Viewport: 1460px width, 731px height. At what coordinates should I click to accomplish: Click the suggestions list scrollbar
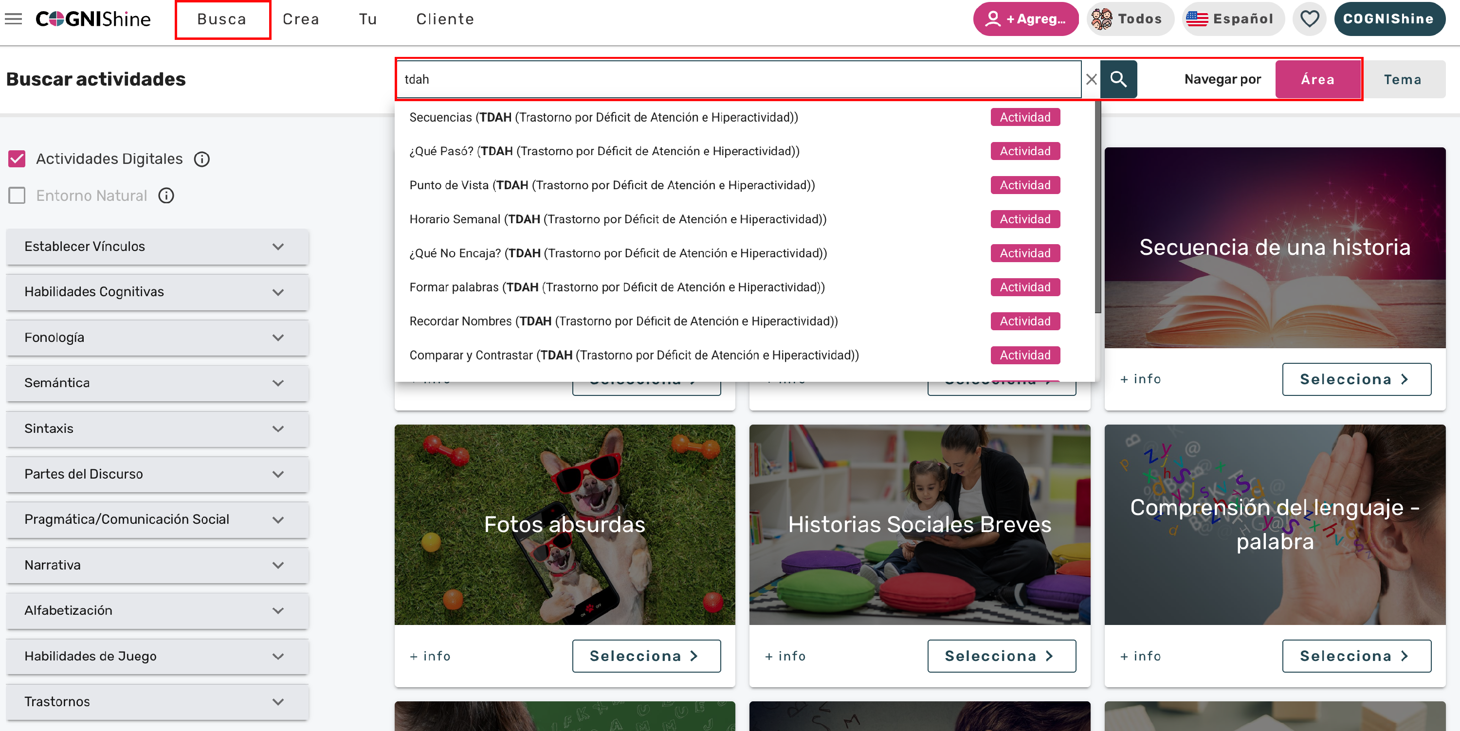click(1098, 207)
